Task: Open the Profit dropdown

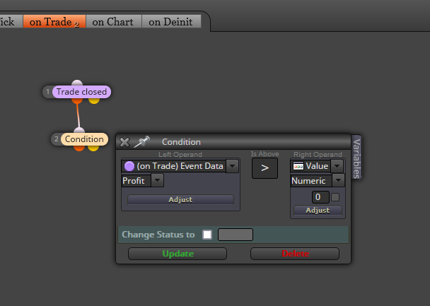Action: pos(158,180)
